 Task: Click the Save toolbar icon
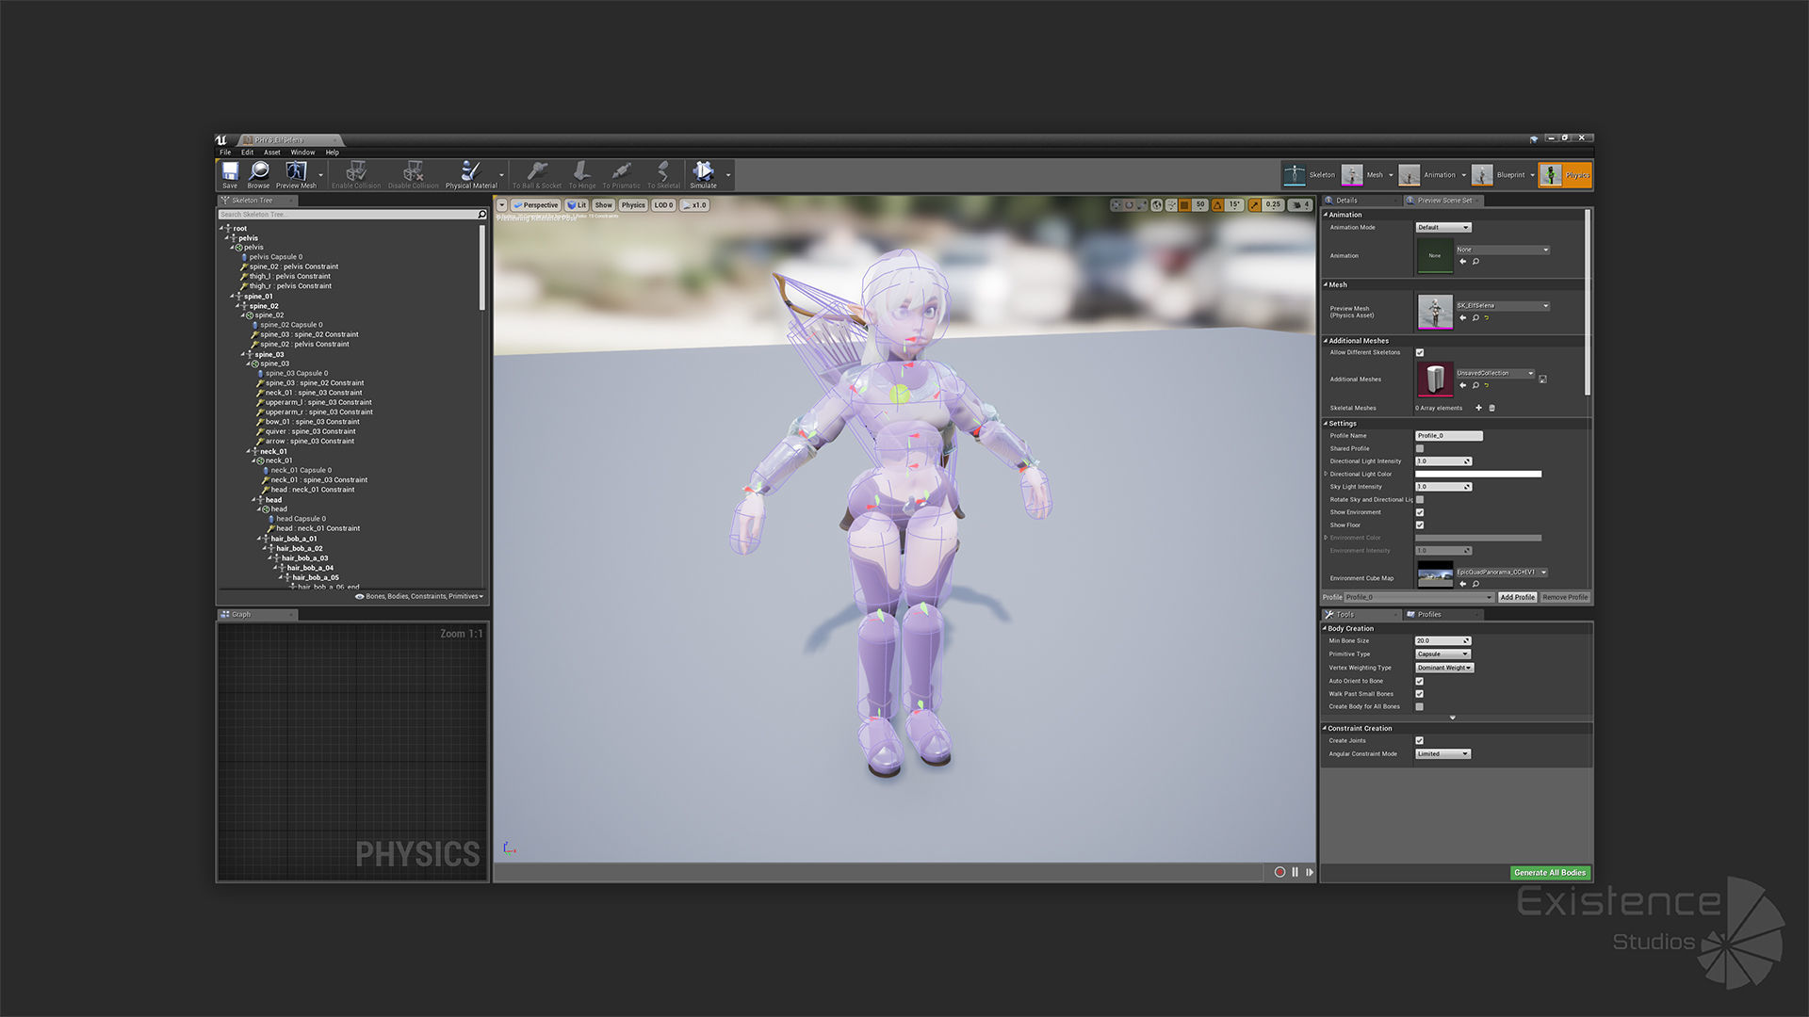click(230, 172)
